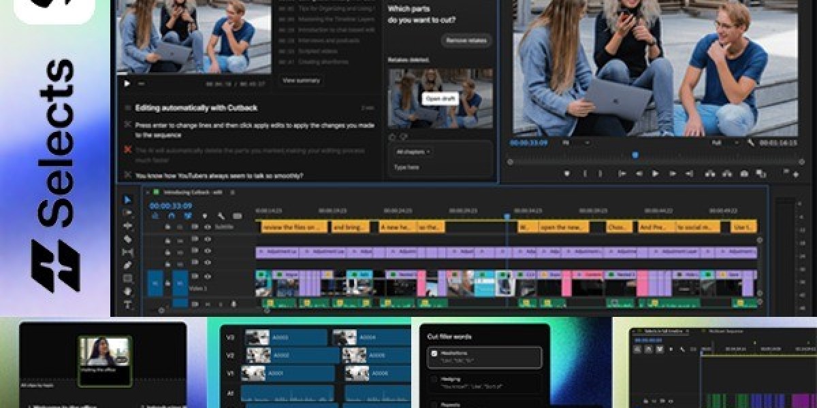Open Program Monitor button editor plus
Viewport: 817px width, 408px height.
[x=796, y=174]
